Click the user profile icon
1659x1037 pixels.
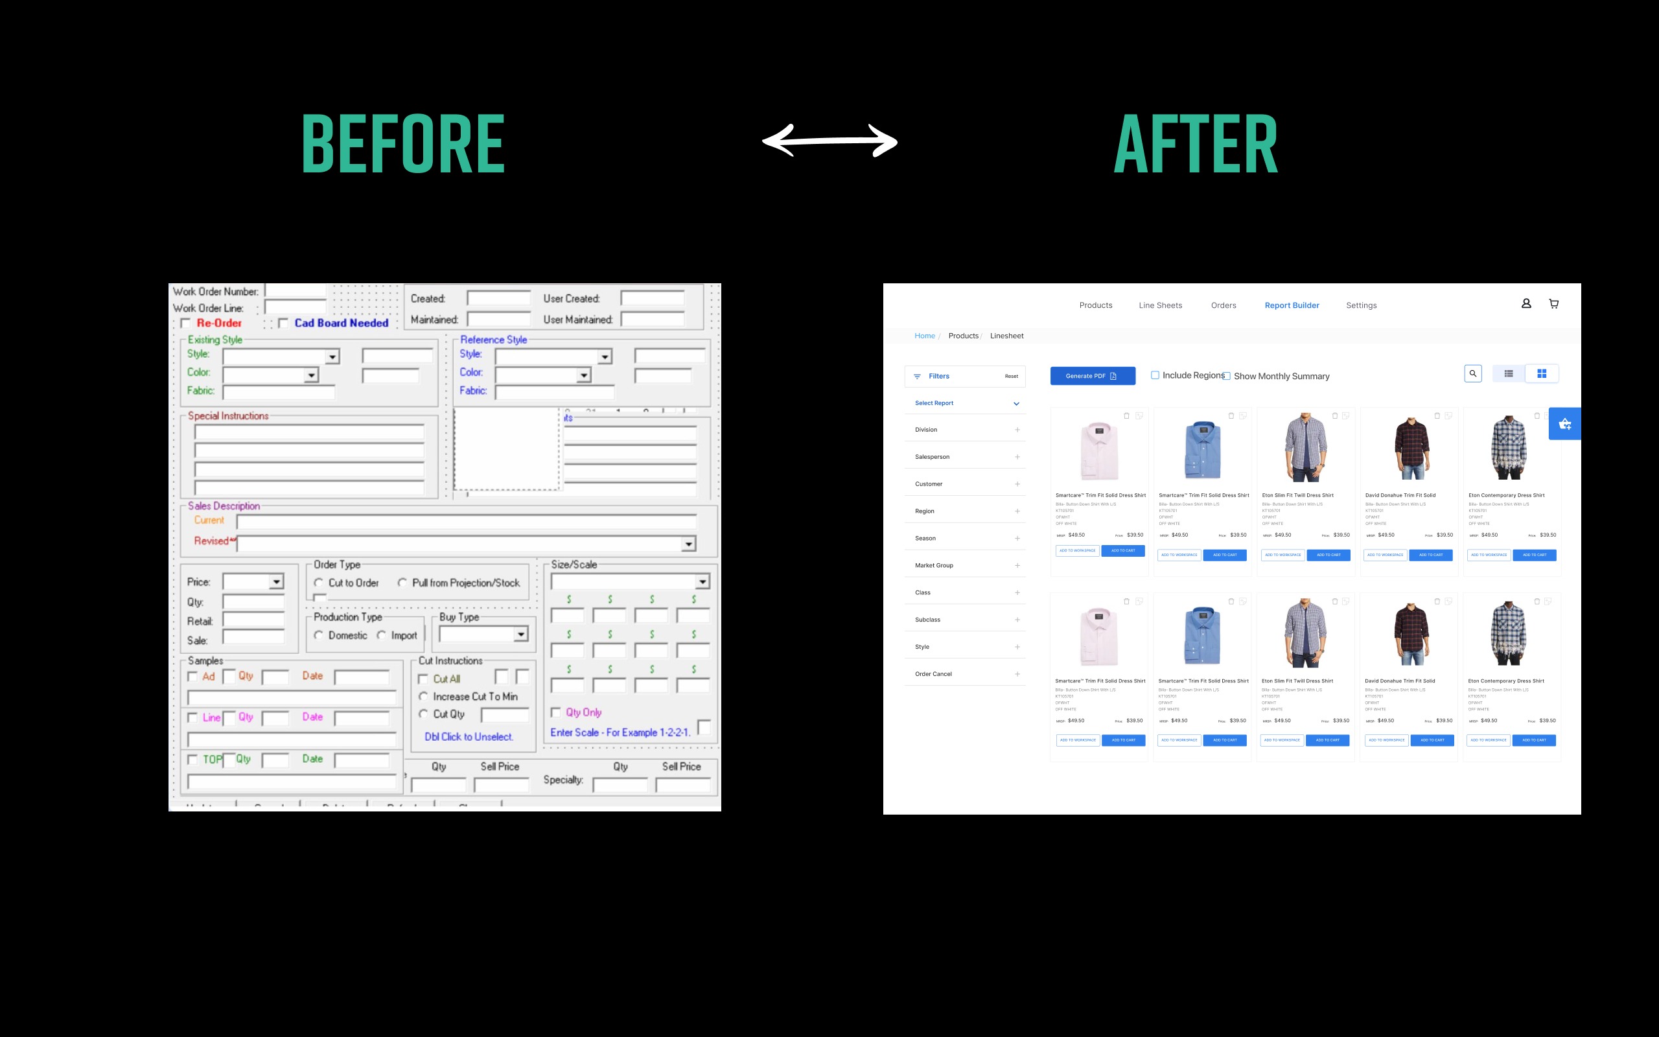(1526, 303)
